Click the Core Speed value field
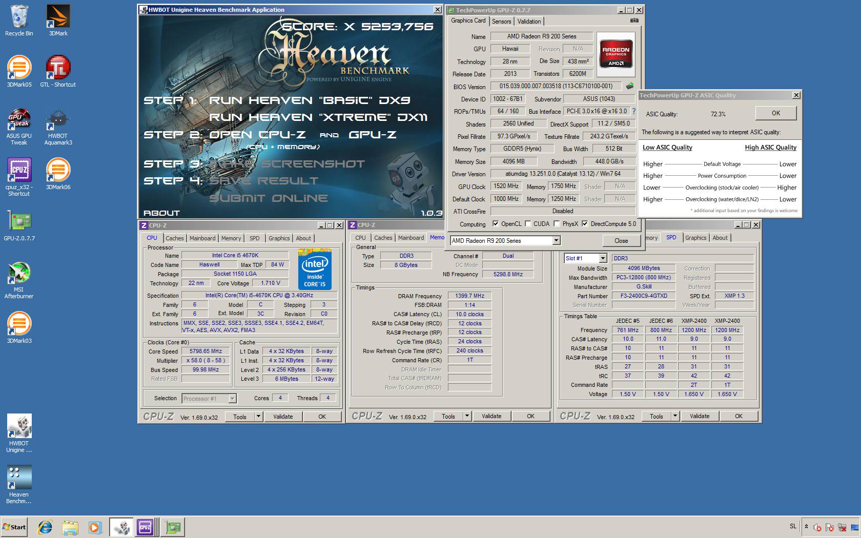 tap(206, 351)
